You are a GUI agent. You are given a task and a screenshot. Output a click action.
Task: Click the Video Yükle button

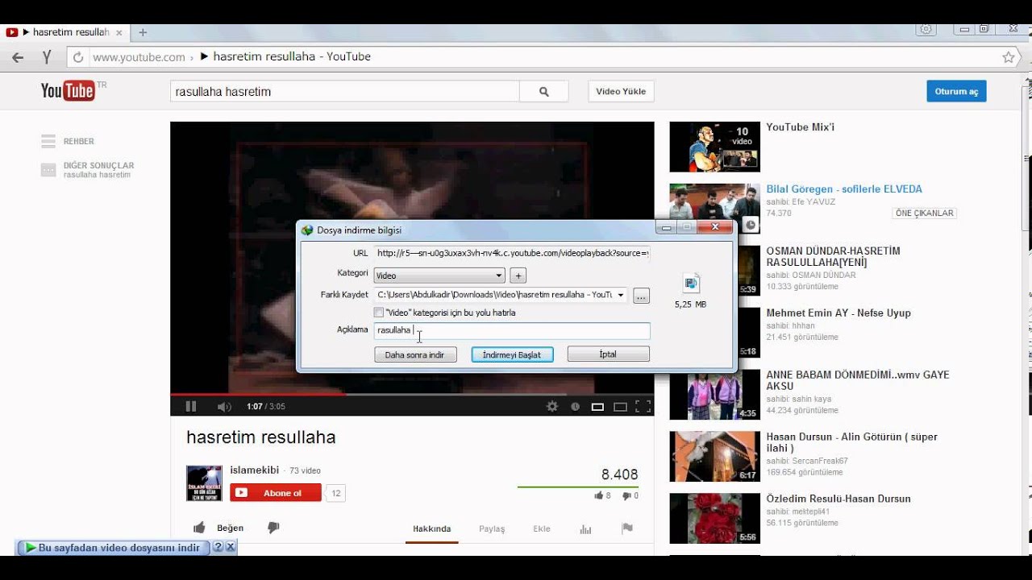pos(621,92)
